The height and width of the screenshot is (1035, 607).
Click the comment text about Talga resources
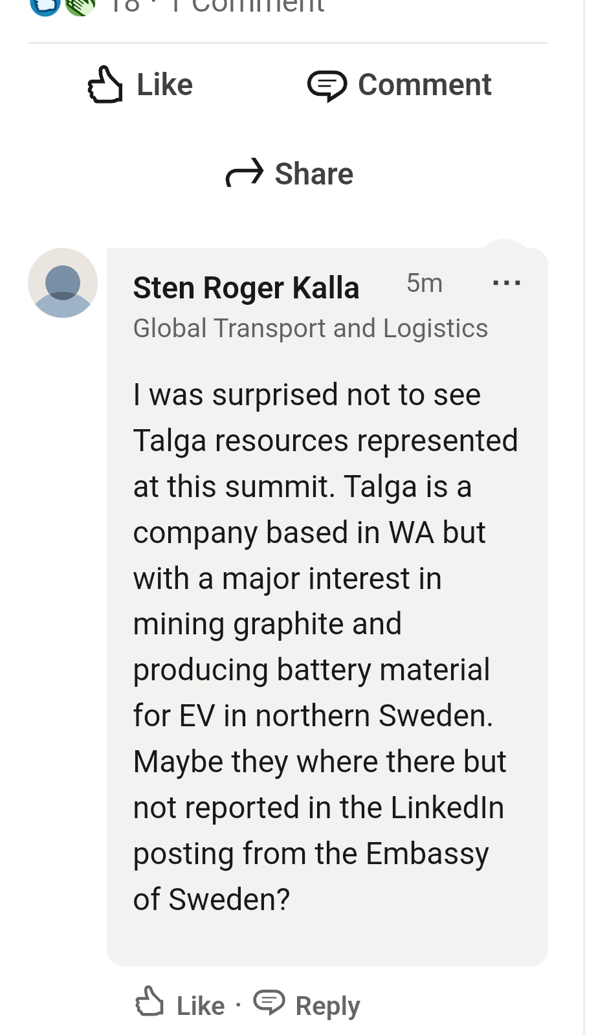tap(326, 647)
